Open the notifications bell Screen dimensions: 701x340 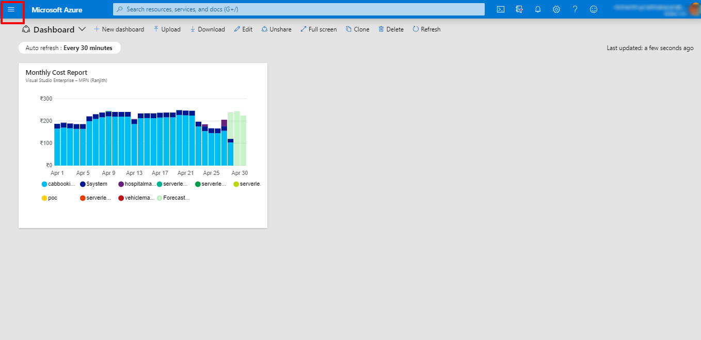pyautogui.click(x=538, y=9)
